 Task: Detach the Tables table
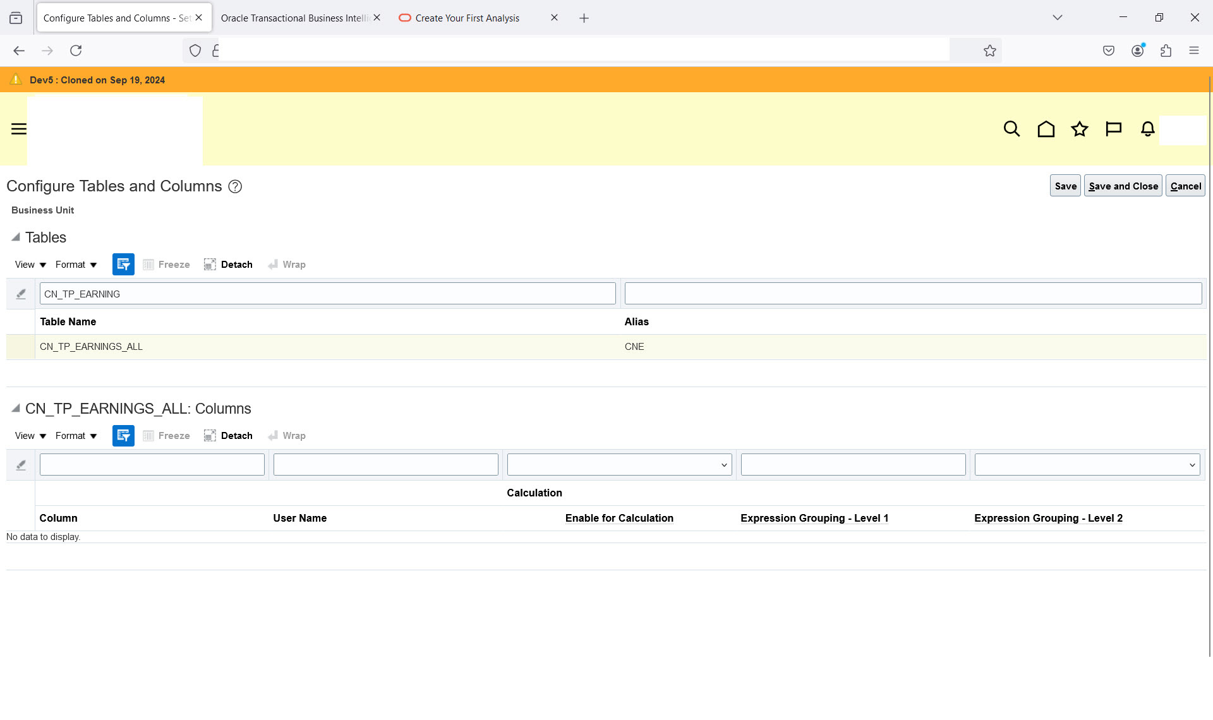point(228,265)
